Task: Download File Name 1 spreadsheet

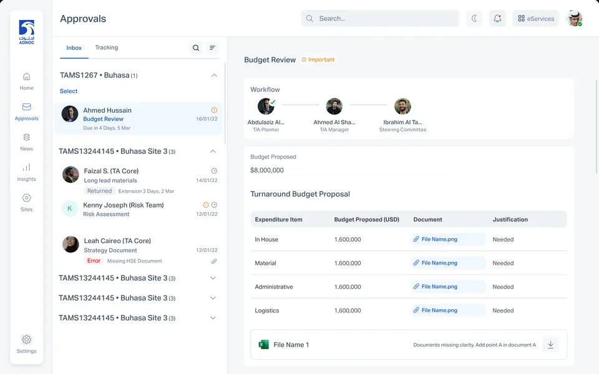Action: [551, 345]
